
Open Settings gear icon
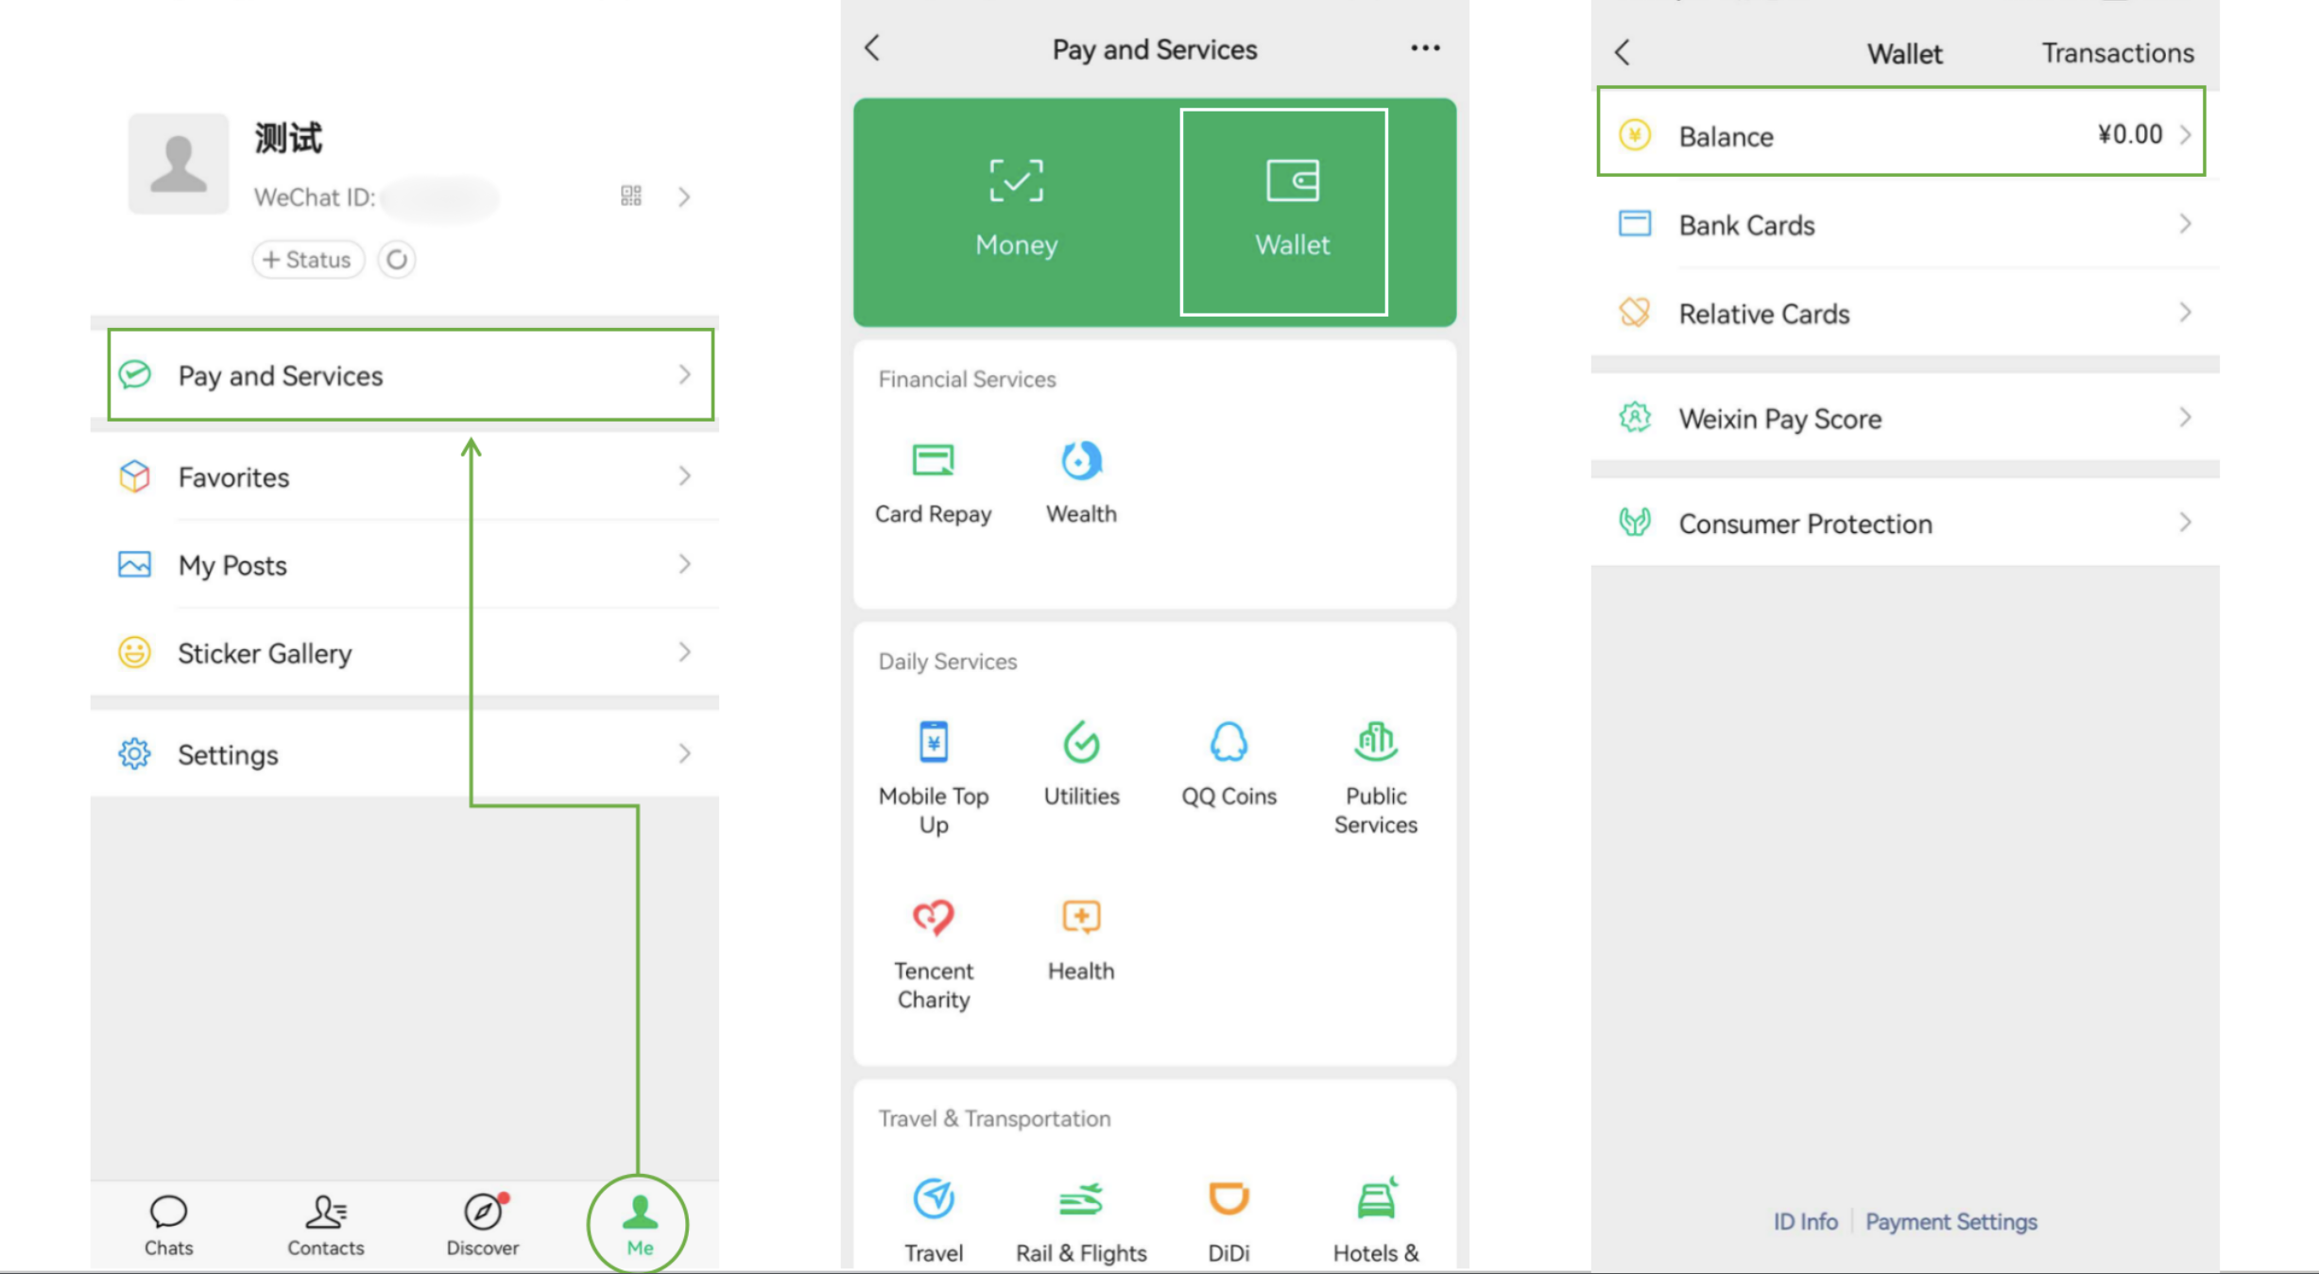click(x=134, y=754)
